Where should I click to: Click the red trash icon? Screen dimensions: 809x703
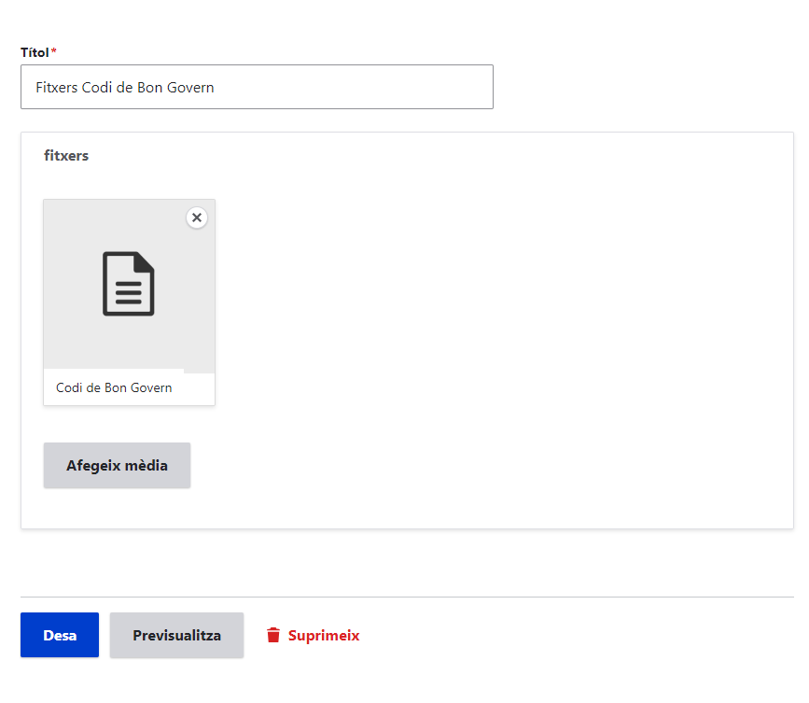tap(273, 635)
